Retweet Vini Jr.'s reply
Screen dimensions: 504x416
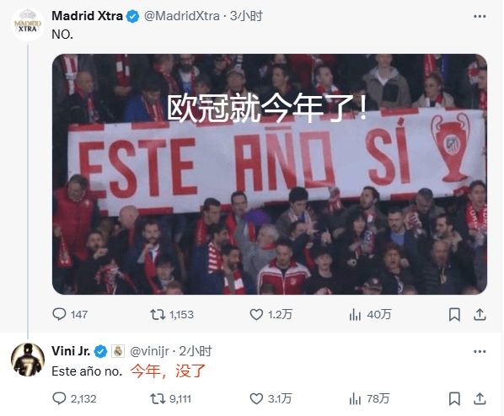158,399
